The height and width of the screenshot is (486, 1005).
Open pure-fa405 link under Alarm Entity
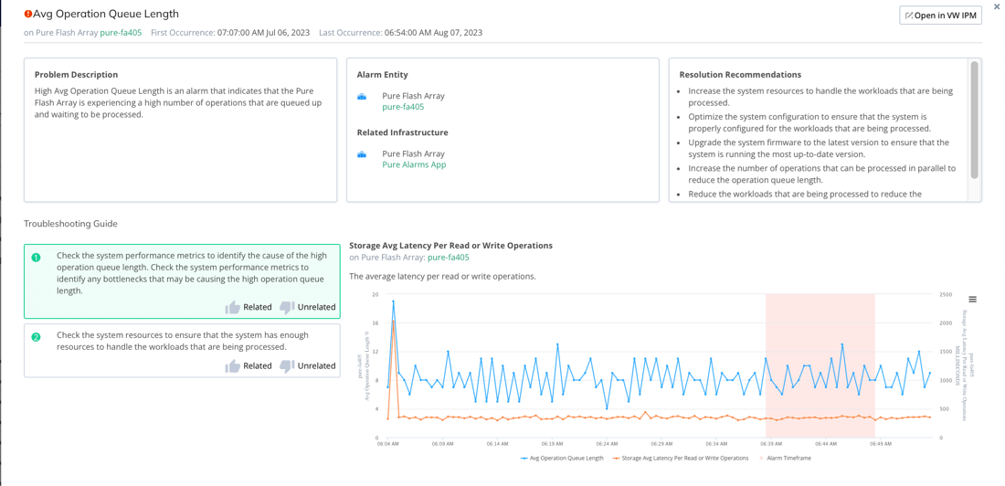pyautogui.click(x=403, y=107)
